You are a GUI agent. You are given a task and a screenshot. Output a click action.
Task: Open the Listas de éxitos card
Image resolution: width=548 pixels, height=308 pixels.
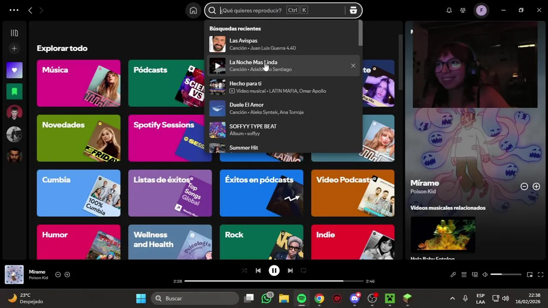point(170,193)
